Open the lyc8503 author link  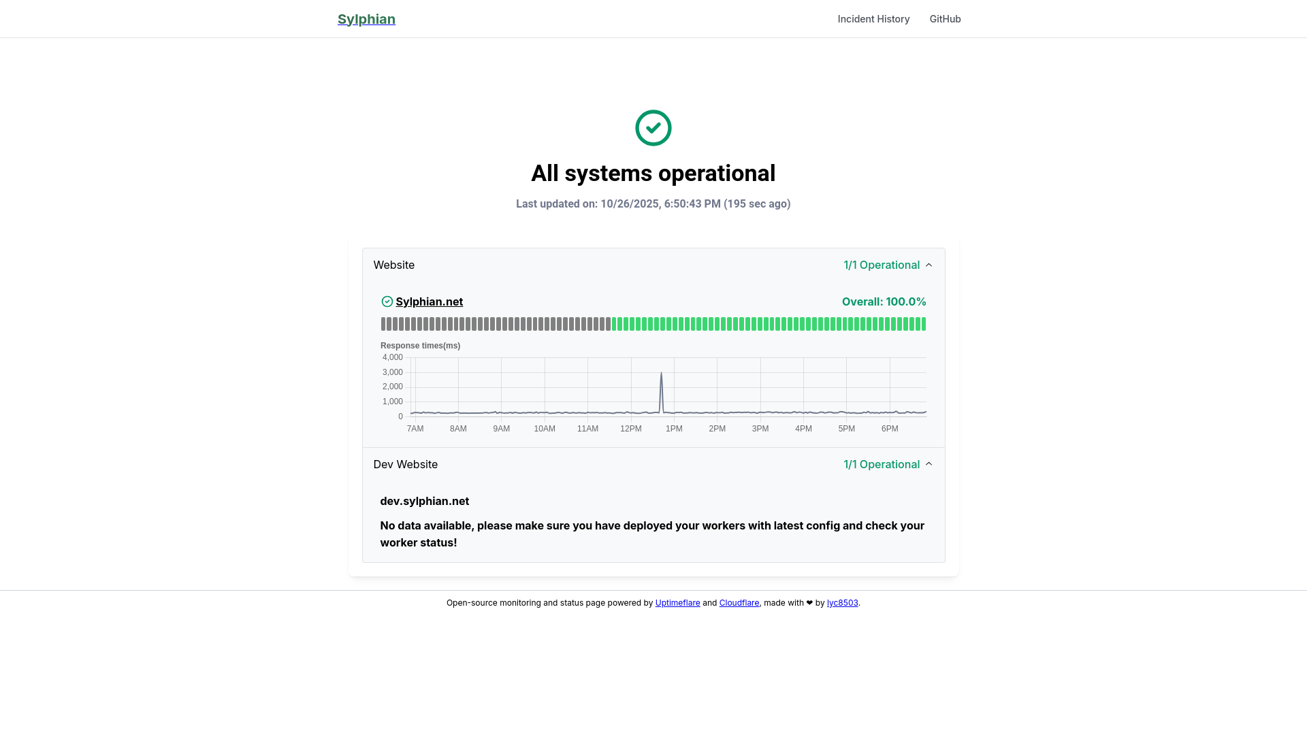[842, 603]
